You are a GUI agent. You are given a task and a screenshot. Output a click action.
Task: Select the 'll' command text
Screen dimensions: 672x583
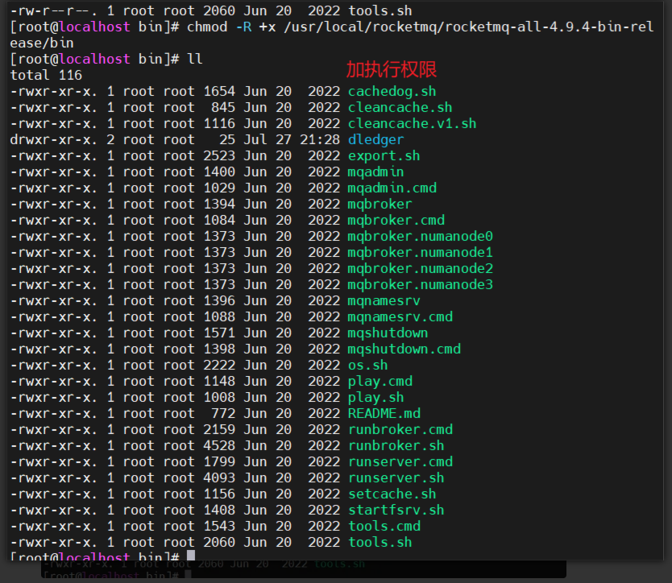click(194, 59)
